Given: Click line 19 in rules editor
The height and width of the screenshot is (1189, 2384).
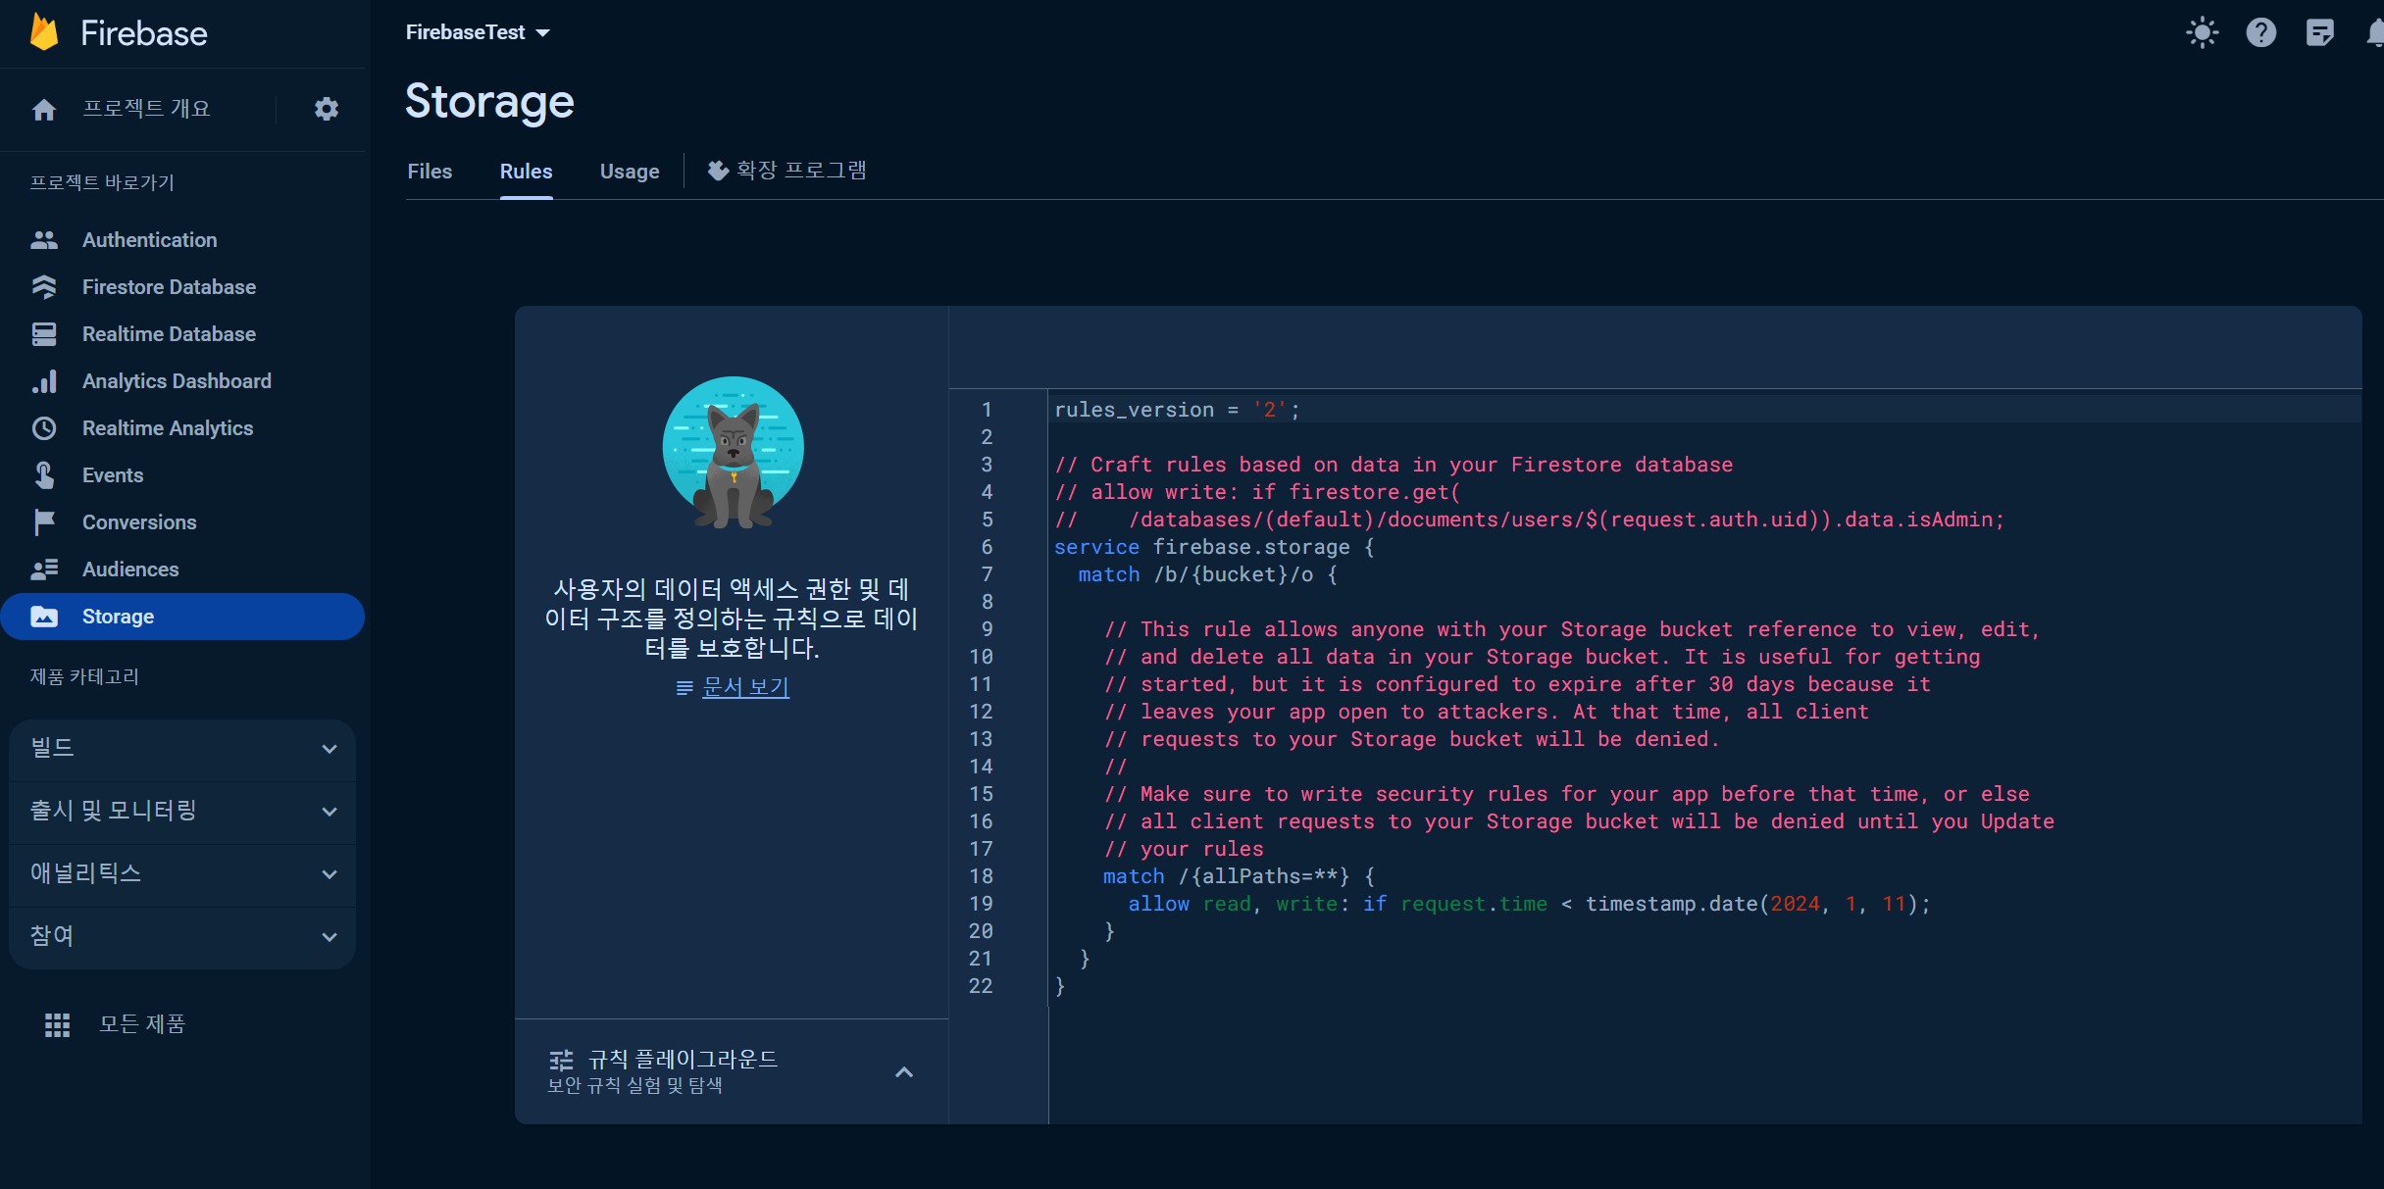Looking at the screenshot, I should pos(1528,904).
